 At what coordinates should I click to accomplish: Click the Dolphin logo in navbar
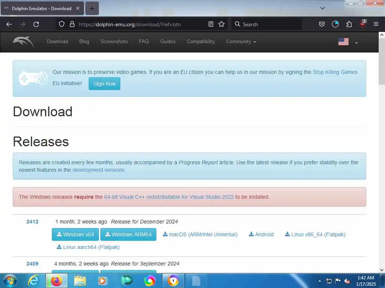23,42
